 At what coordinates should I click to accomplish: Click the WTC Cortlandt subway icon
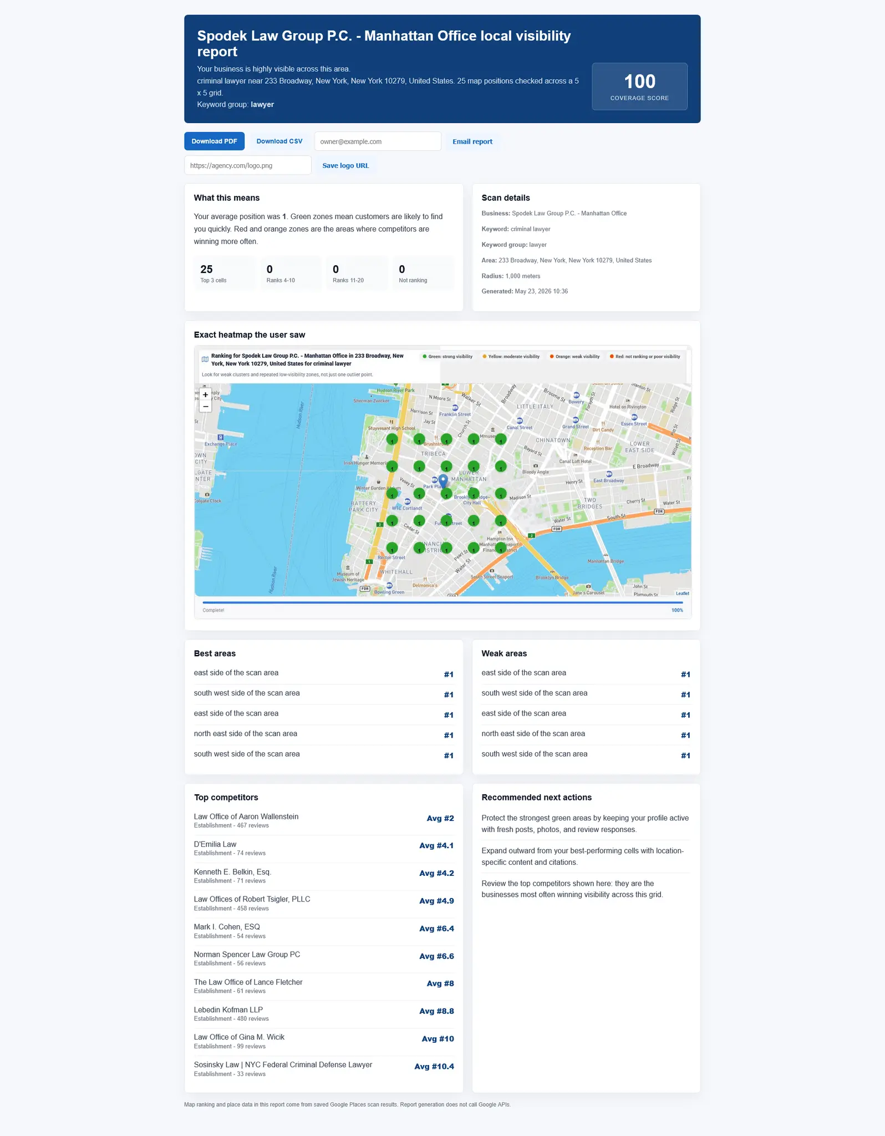coord(408,501)
